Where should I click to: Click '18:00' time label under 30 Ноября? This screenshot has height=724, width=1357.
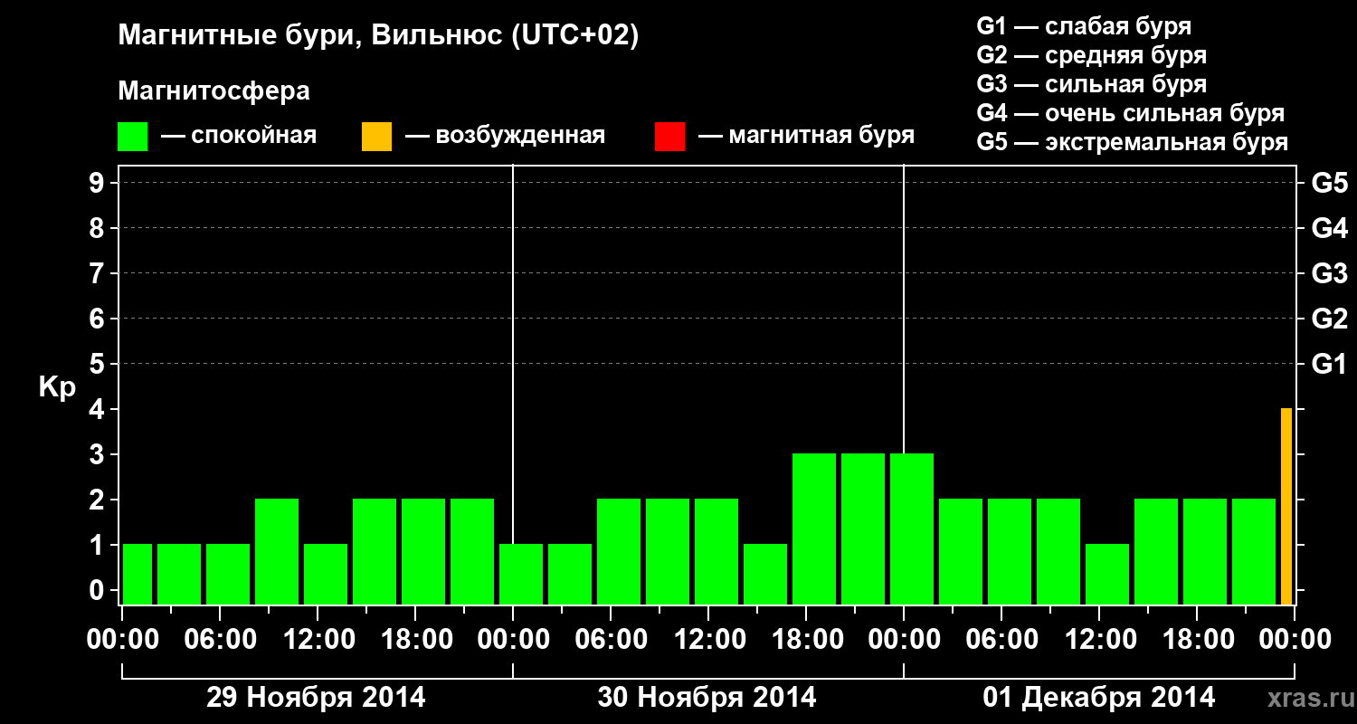click(807, 640)
